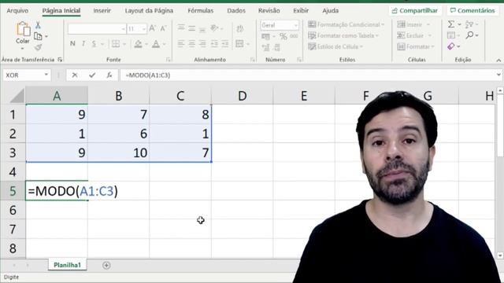Click the Find magnifier icon
This screenshot has height=283, width=504.
[x=469, y=35]
